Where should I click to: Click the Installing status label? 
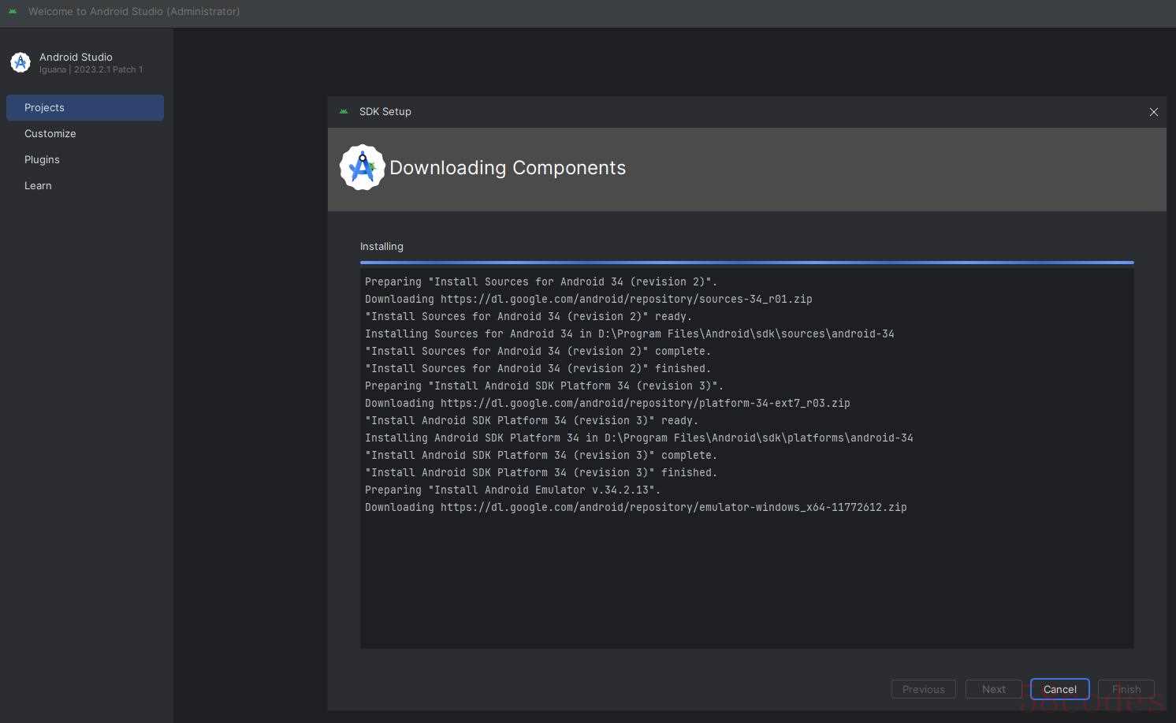tap(381, 246)
